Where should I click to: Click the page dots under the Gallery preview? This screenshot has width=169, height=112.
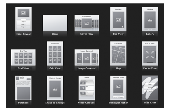tap(150, 29)
